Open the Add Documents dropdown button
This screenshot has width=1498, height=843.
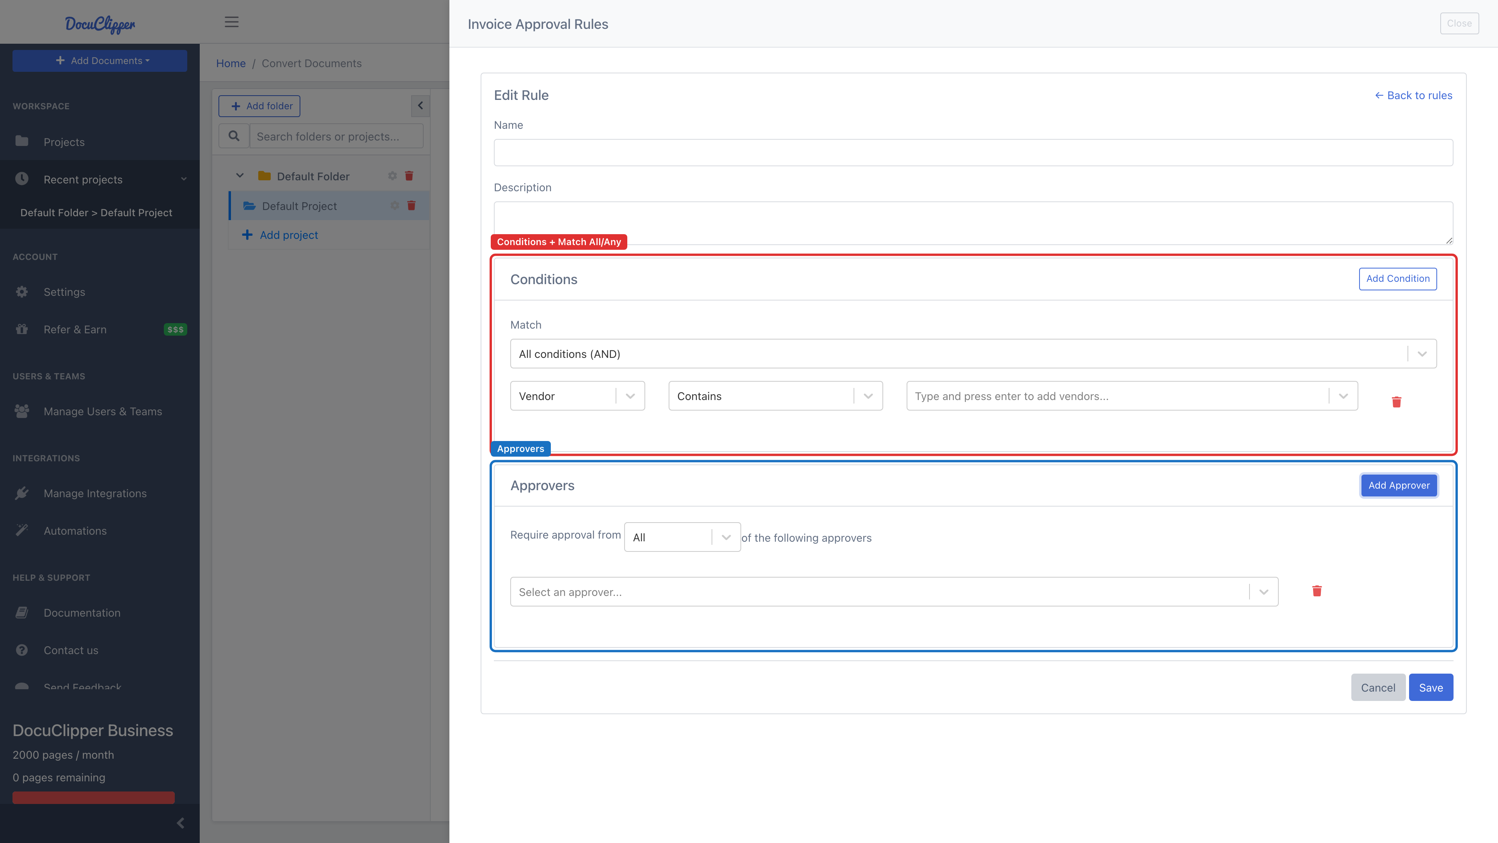(x=99, y=60)
